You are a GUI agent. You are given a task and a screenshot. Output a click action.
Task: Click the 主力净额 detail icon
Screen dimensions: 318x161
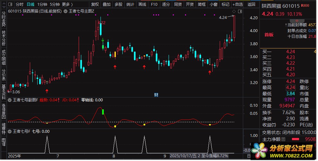(284, 139)
